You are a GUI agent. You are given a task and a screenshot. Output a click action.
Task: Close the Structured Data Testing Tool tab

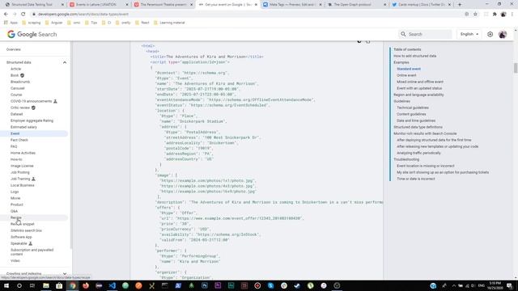pyautogui.click(x=62, y=5)
